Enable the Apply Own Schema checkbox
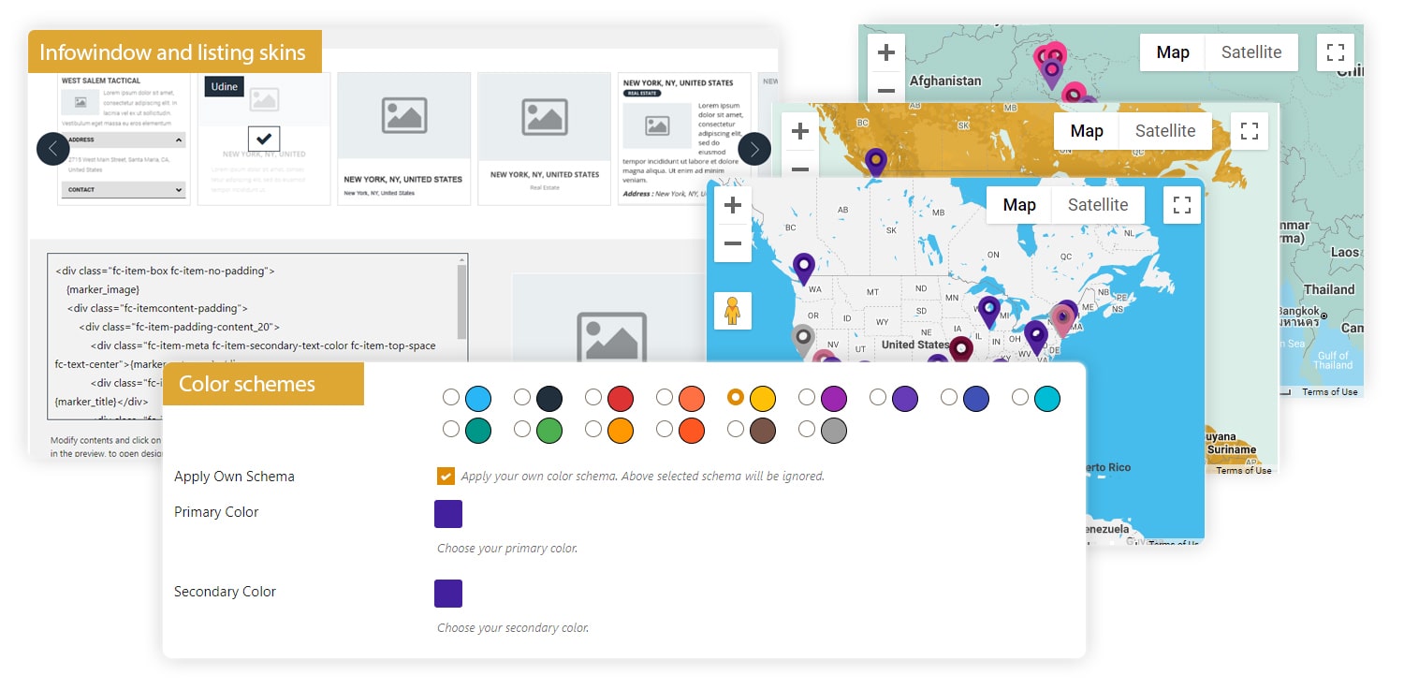Image resolution: width=1404 pixels, height=690 pixels. coord(446,476)
